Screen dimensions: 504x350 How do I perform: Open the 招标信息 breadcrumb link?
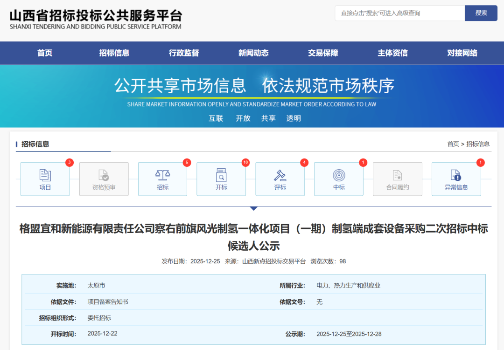[478, 144]
